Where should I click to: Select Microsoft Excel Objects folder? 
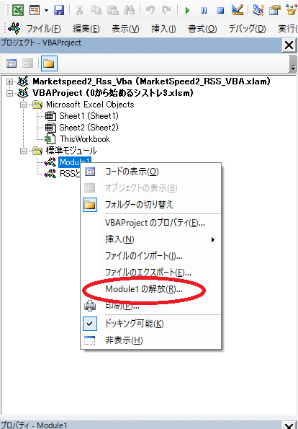click(90, 105)
